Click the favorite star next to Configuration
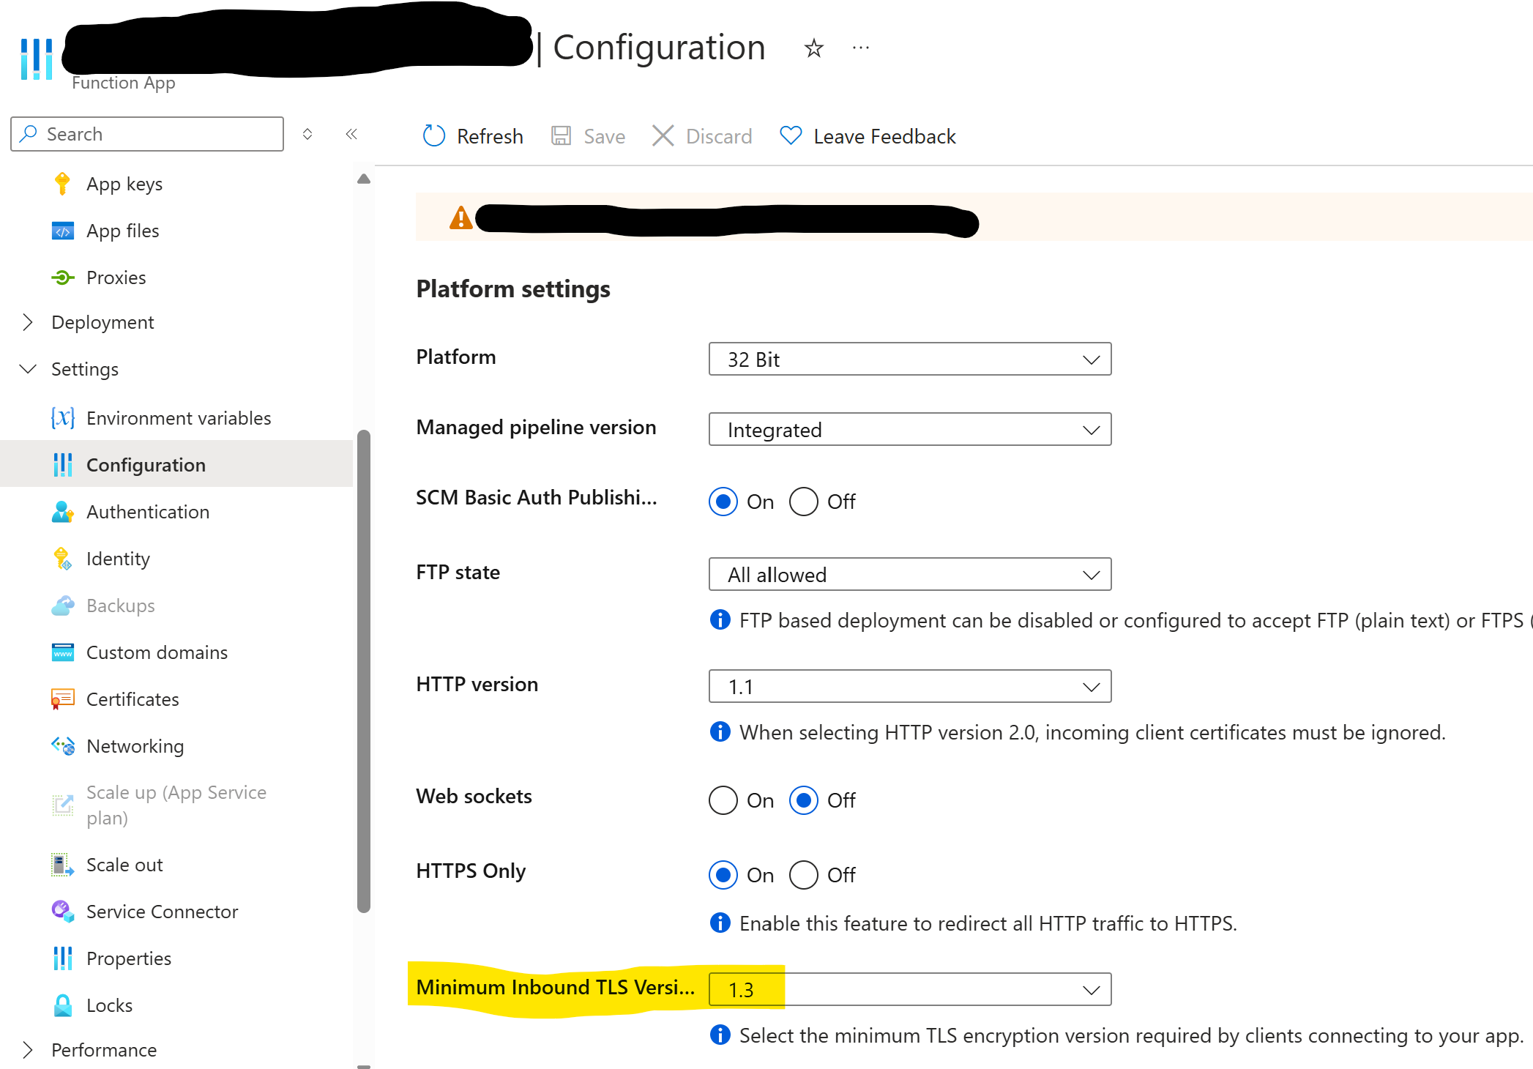The height and width of the screenshot is (1069, 1533). point(813,48)
